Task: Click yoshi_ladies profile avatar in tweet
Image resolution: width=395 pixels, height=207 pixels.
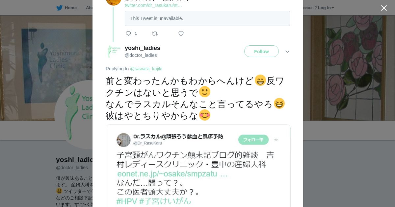Action: [114, 52]
